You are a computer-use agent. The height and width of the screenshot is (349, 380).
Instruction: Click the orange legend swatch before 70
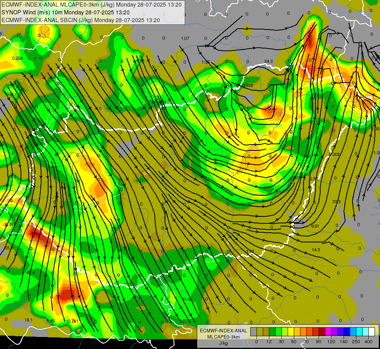tap(304, 332)
